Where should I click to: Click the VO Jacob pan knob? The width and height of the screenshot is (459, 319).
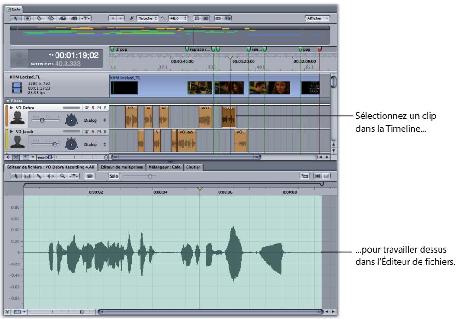coord(71,144)
